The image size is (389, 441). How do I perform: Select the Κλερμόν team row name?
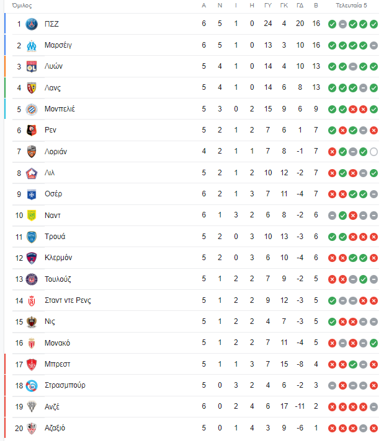58,258
